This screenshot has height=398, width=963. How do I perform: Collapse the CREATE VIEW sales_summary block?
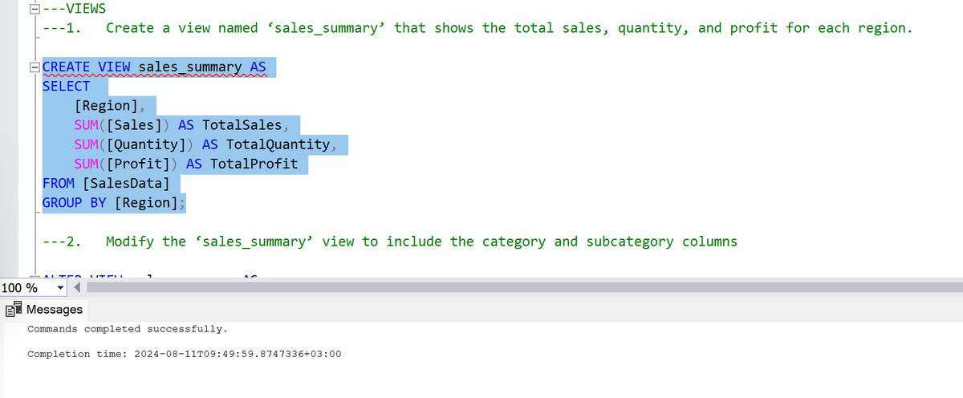(x=34, y=67)
